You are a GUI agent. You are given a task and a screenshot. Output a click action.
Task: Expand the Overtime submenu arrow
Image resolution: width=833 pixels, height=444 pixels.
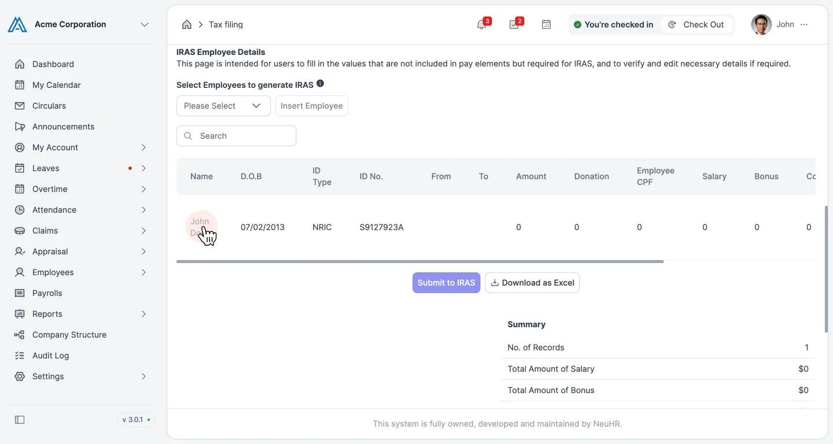click(143, 189)
